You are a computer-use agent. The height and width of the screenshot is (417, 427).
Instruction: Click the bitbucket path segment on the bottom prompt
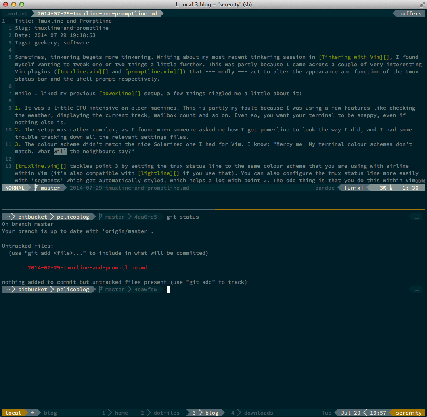(x=33, y=289)
